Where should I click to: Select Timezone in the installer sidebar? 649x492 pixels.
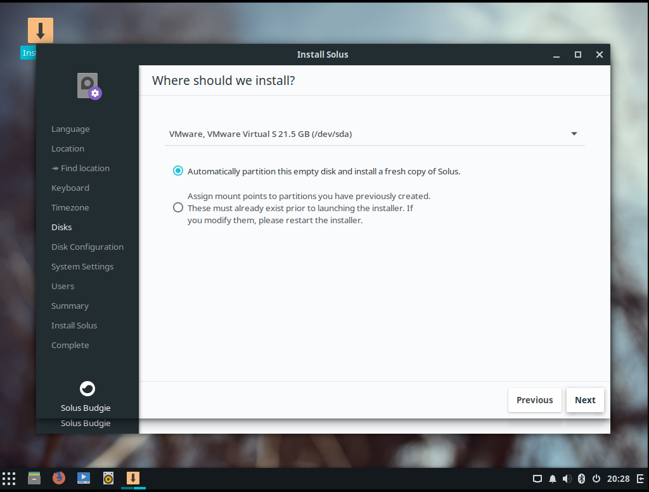tap(70, 207)
